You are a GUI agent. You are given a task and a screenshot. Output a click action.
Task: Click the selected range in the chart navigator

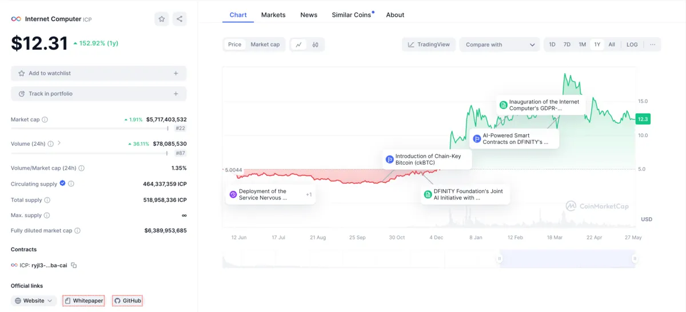point(567,259)
